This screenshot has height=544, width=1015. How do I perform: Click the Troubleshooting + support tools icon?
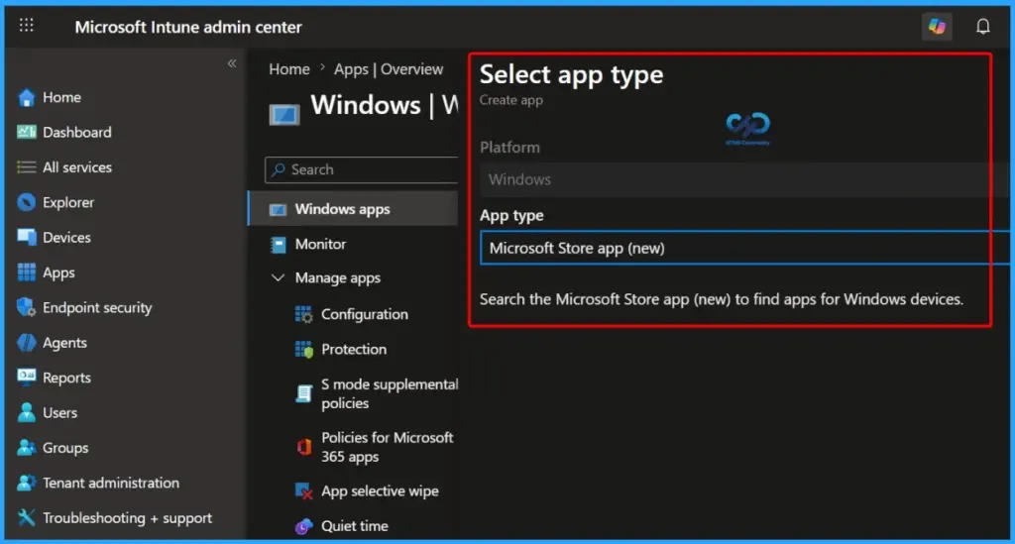click(27, 517)
